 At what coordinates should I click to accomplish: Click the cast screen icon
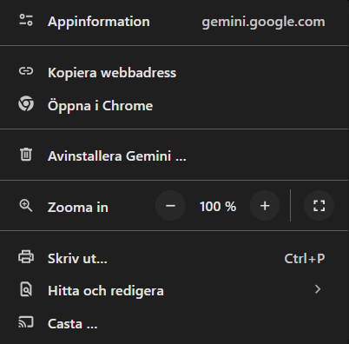[26, 322]
